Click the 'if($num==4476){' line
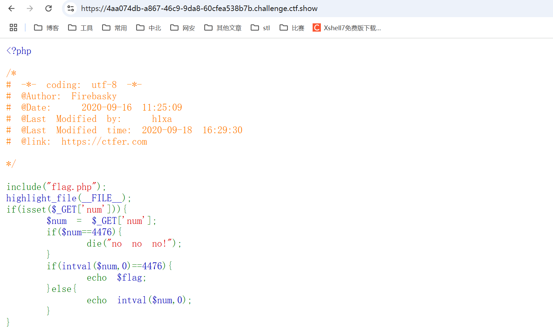 84,232
